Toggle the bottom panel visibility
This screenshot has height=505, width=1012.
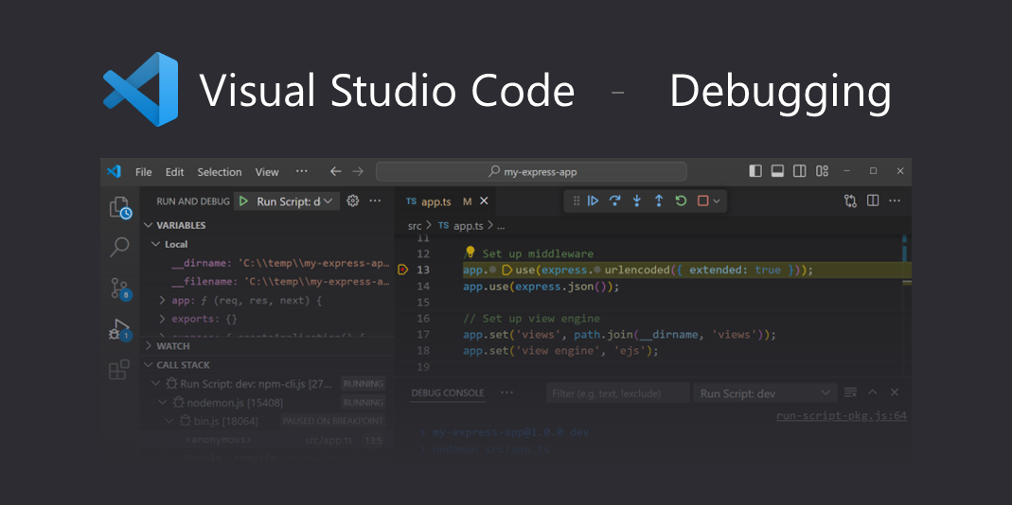point(777,171)
